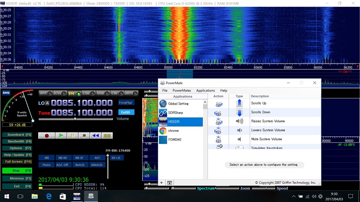Open the File menu in PowerMate

165,91
